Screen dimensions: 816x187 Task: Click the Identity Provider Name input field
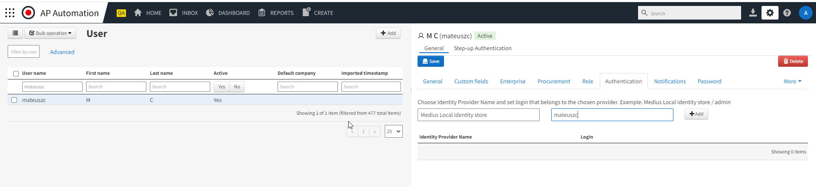pyautogui.click(x=478, y=115)
